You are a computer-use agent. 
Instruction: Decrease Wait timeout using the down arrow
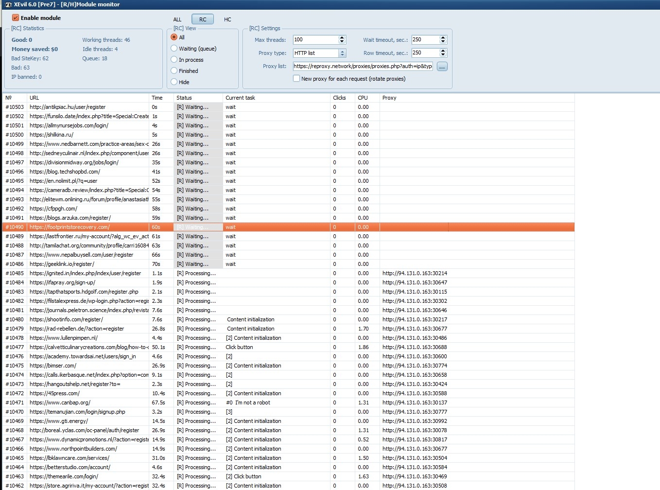coord(443,42)
